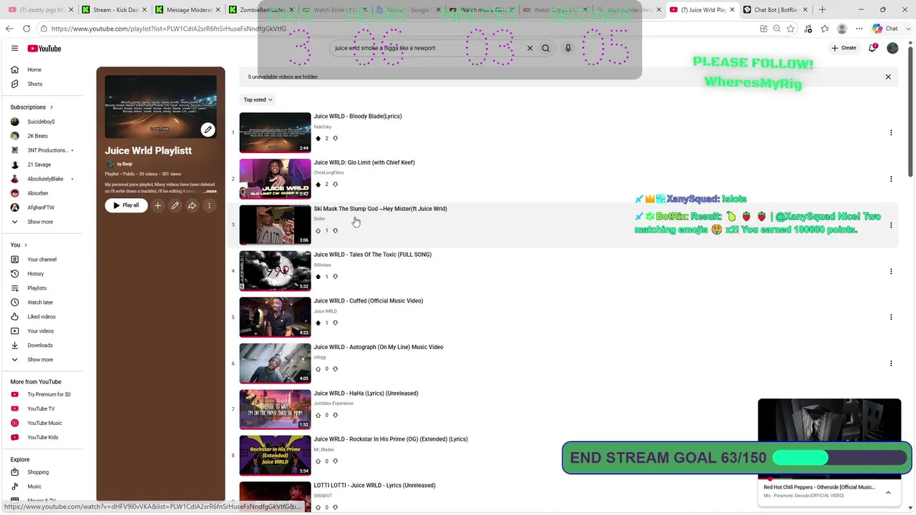Image resolution: width=916 pixels, height=515 pixels.
Task: Open the Bloody Blade video thumbnail
Action: (276, 133)
